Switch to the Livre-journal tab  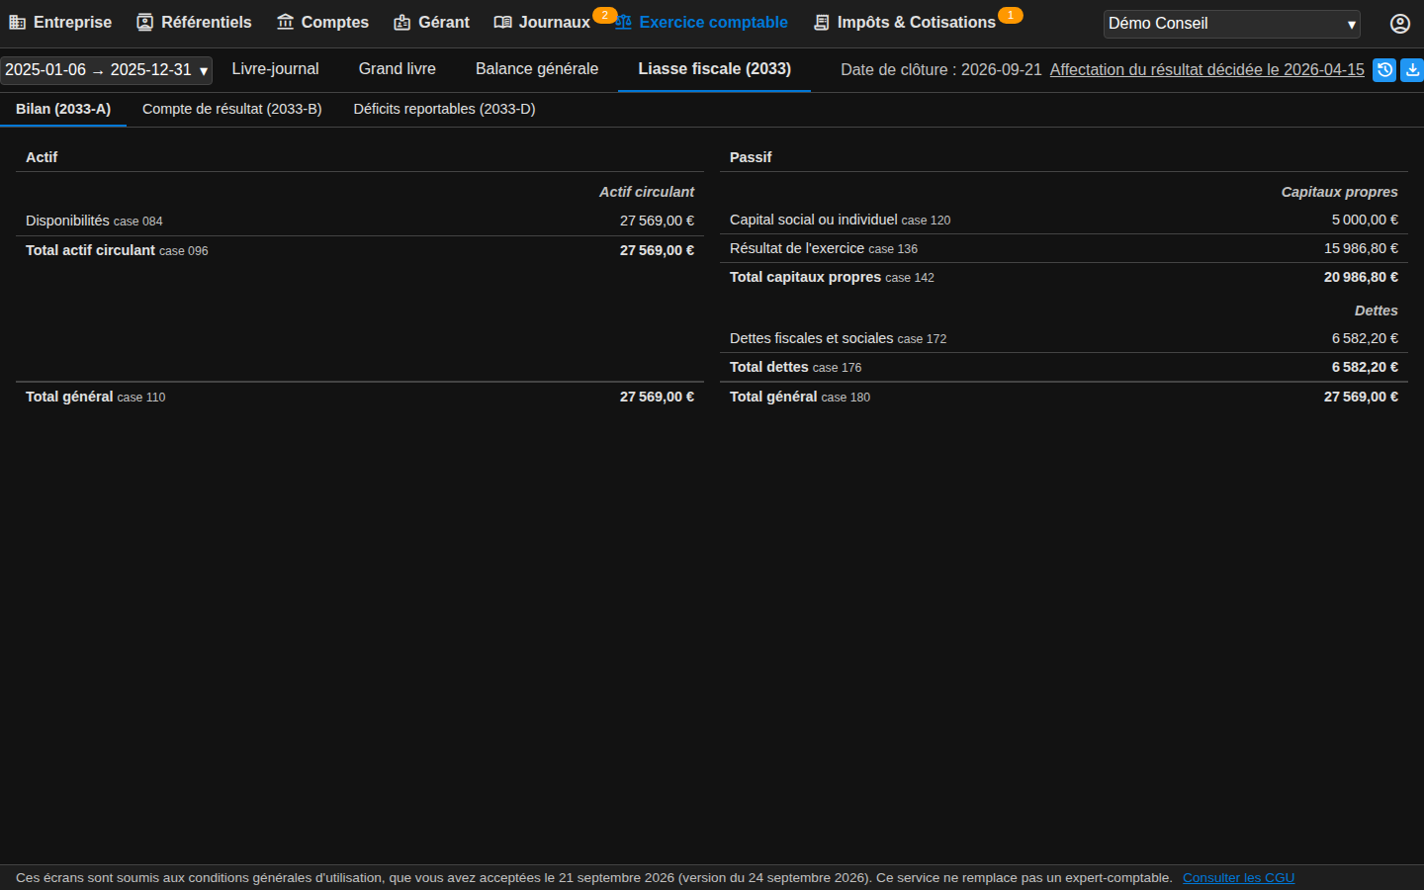[275, 69]
